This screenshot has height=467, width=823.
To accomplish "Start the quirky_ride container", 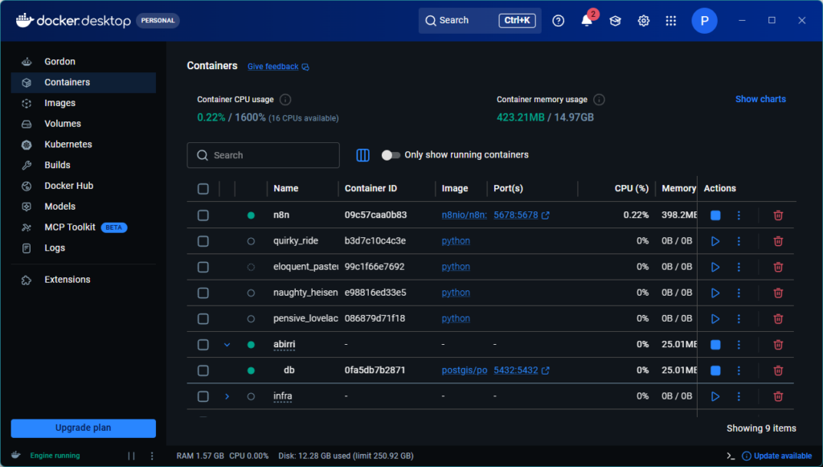I will click(715, 241).
